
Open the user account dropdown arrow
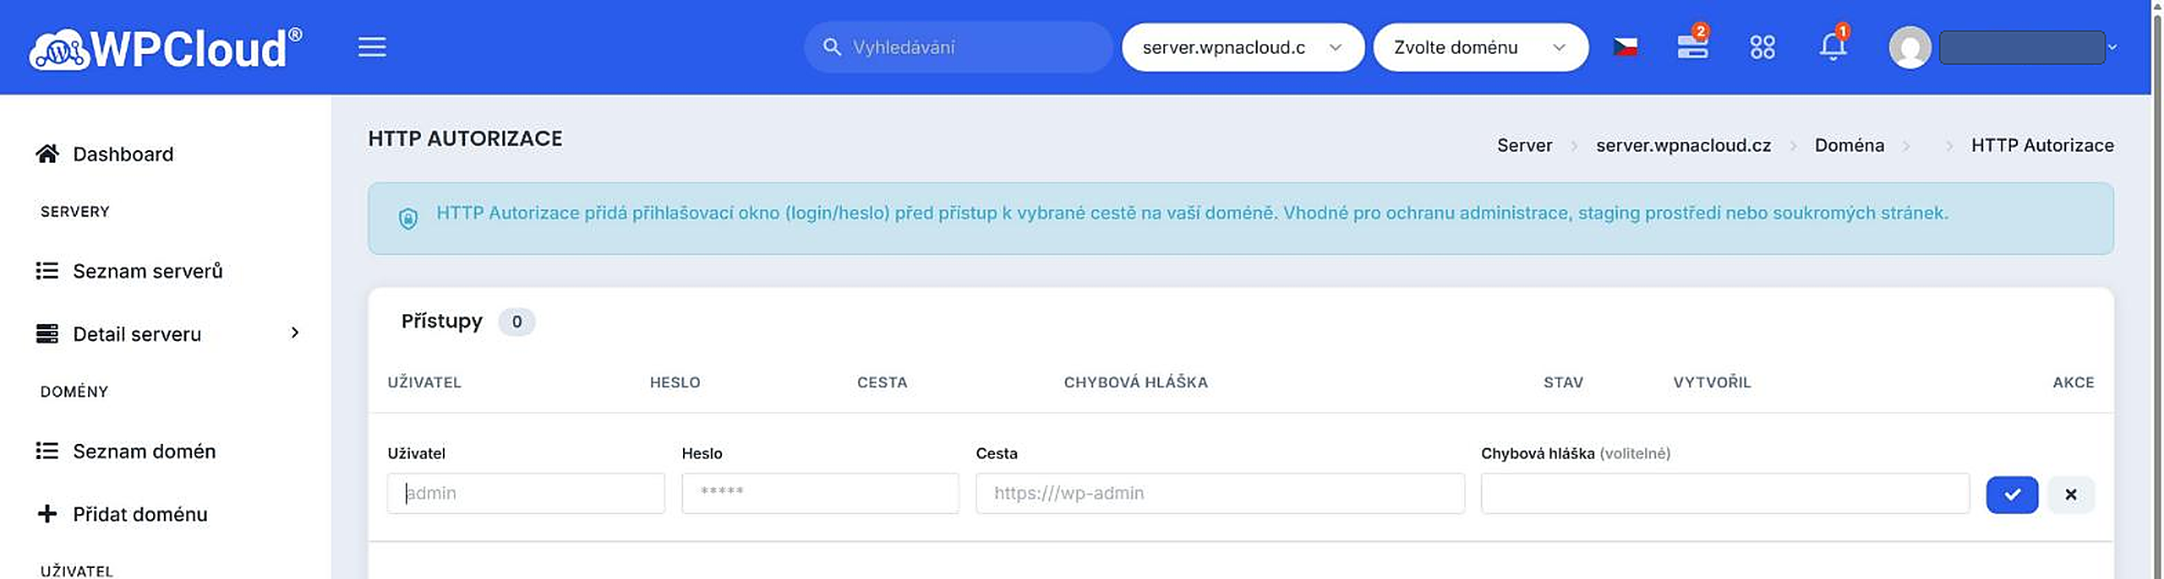click(2112, 47)
